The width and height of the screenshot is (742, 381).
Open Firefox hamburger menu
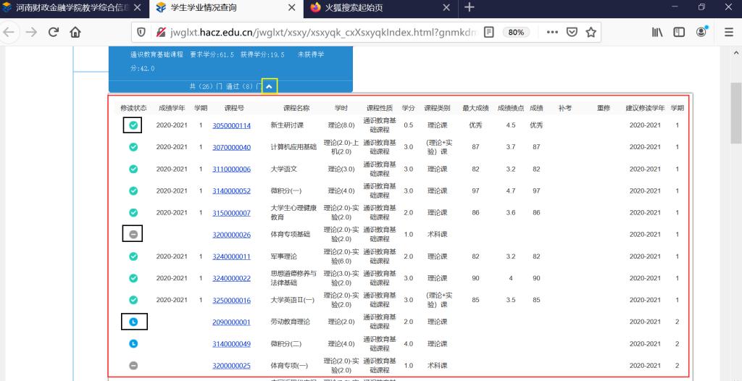[729, 32]
